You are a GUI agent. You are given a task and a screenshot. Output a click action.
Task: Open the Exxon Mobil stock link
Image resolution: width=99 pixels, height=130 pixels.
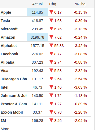pos(12,112)
